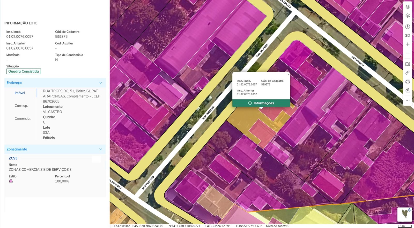
Task: Click the ZCS3 zoning style swatch
Action: point(11,181)
